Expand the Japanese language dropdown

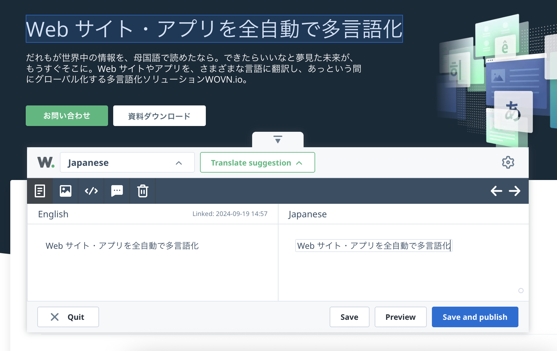(x=127, y=163)
